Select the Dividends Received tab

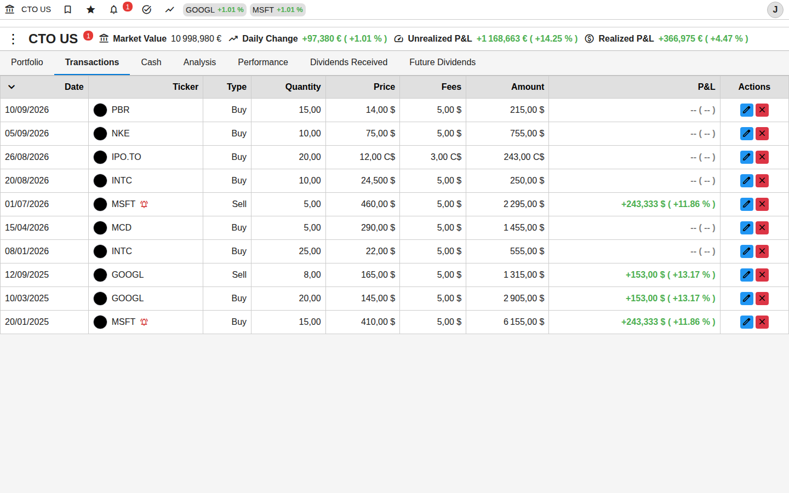(x=348, y=62)
